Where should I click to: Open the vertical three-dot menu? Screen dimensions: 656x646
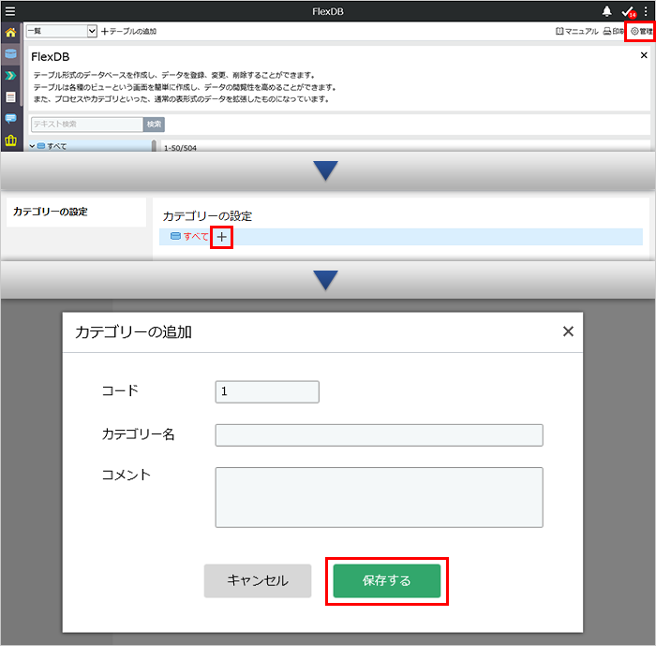tap(646, 11)
